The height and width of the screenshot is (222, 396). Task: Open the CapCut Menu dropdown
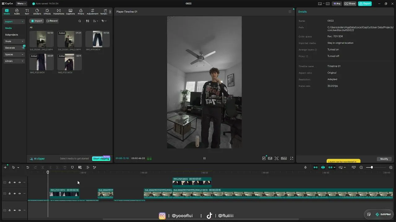click(x=21, y=4)
